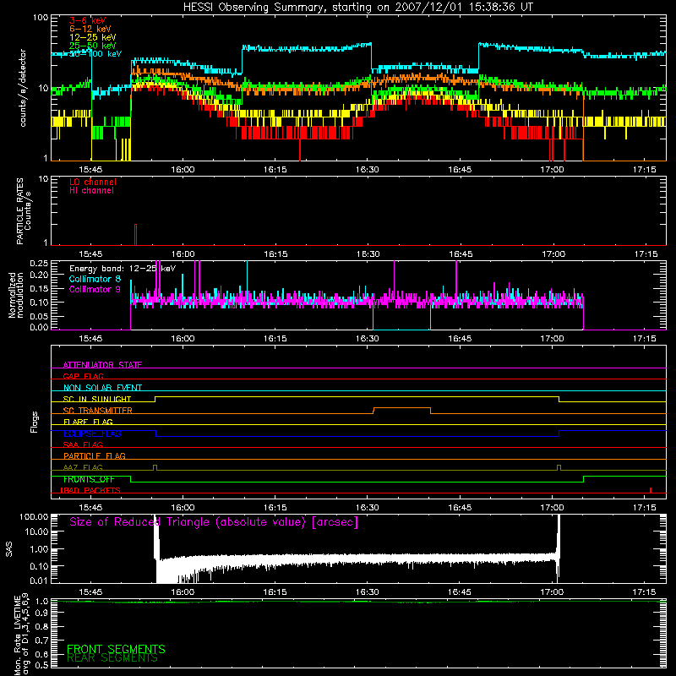This screenshot has height=676, width=676.
Task: Click the 50-100 keV legend label
Action: tap(95, 54)
